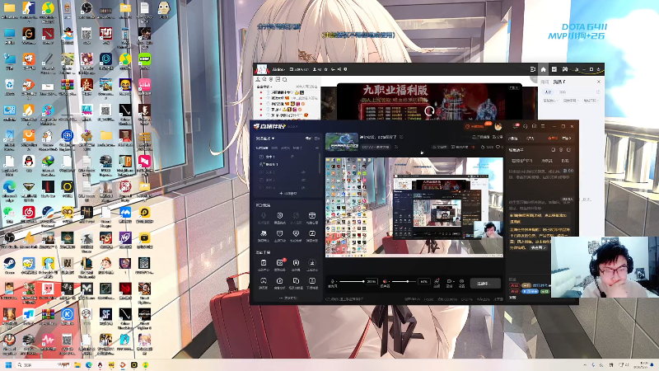Open the camera-shaped tool in the live tools grid
Screen dimensions: 659x371
coord(279,283)
